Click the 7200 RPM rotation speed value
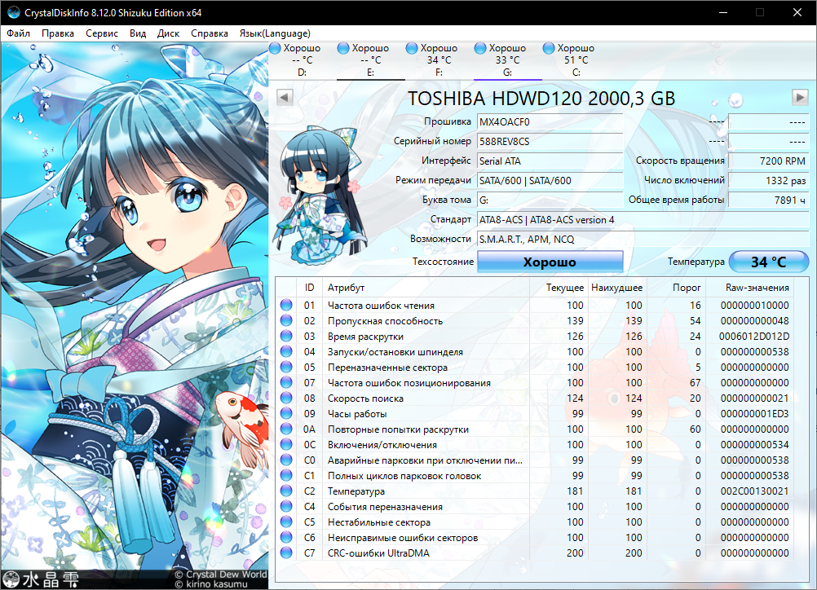This screenshot has height=590, width=817. point(769,161)
